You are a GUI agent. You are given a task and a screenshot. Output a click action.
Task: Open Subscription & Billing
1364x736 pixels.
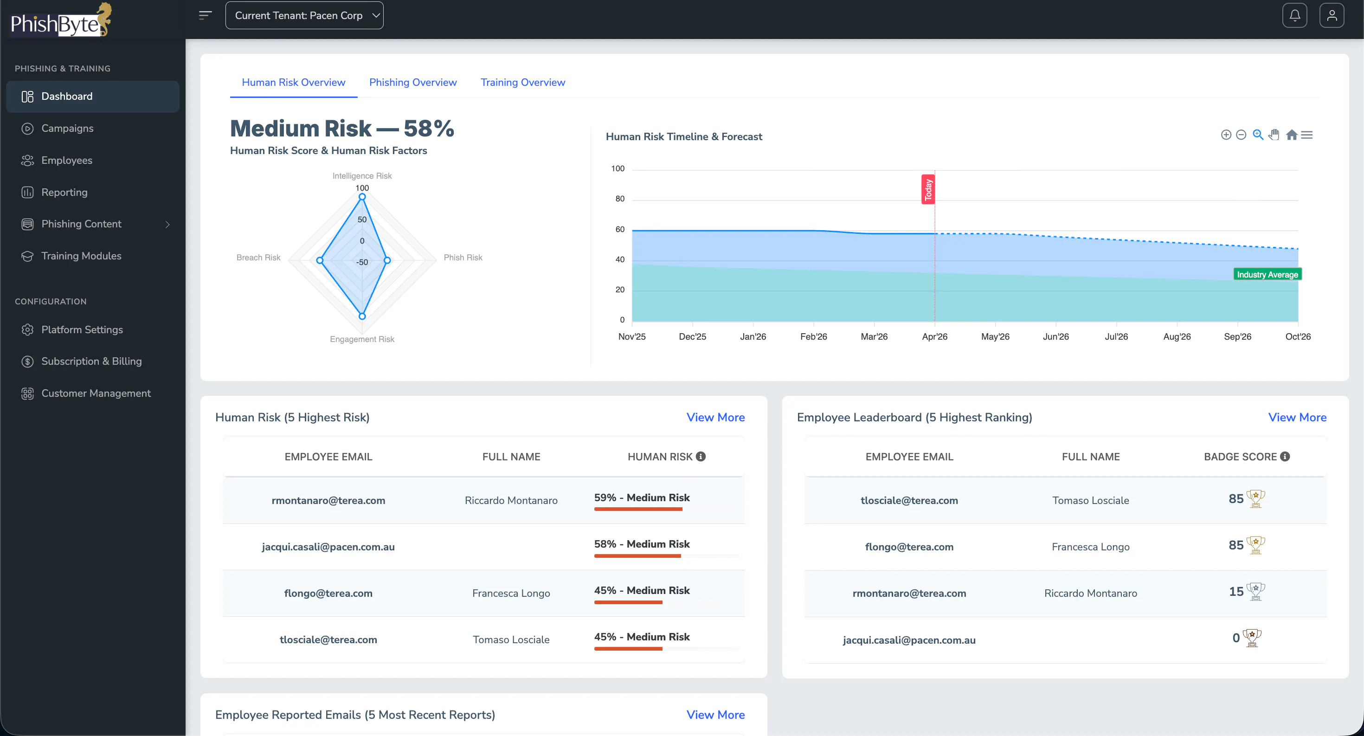click(x=93, y=362)
